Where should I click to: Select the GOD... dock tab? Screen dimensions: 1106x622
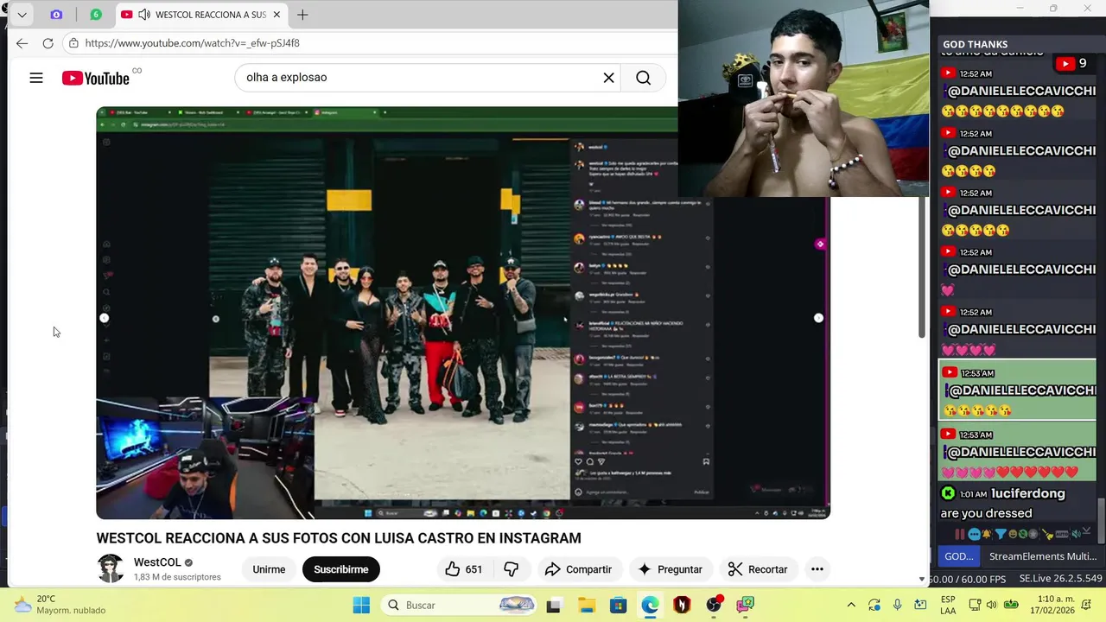(958, 556)
